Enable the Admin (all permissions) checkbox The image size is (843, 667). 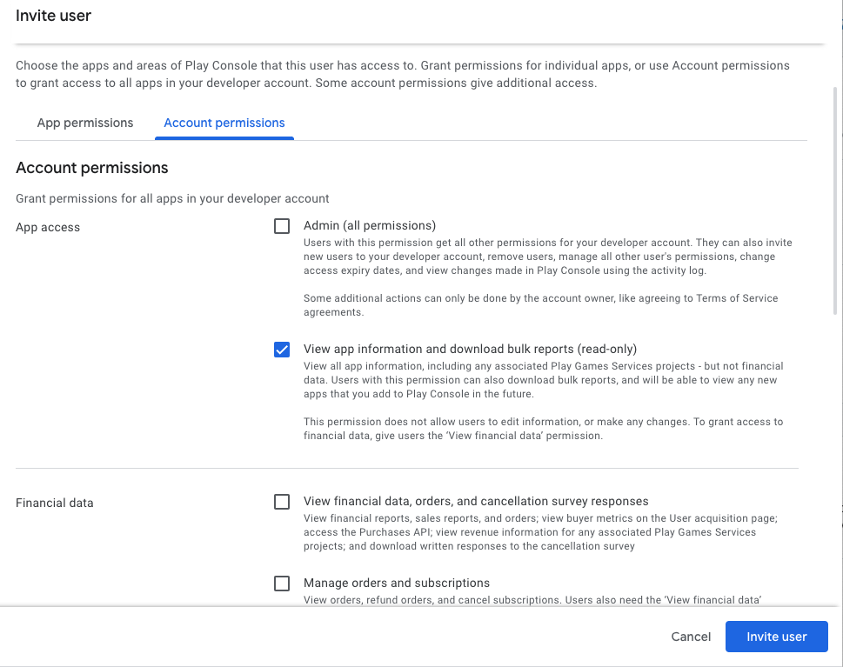[282, 226]
